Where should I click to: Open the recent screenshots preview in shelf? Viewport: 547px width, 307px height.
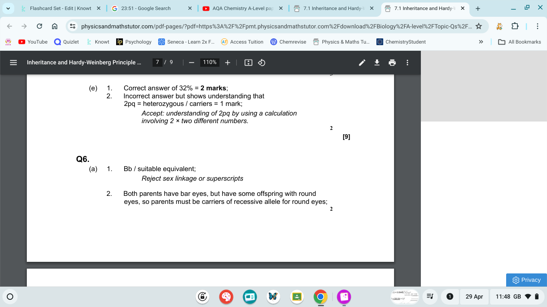[x=404, y=297]
